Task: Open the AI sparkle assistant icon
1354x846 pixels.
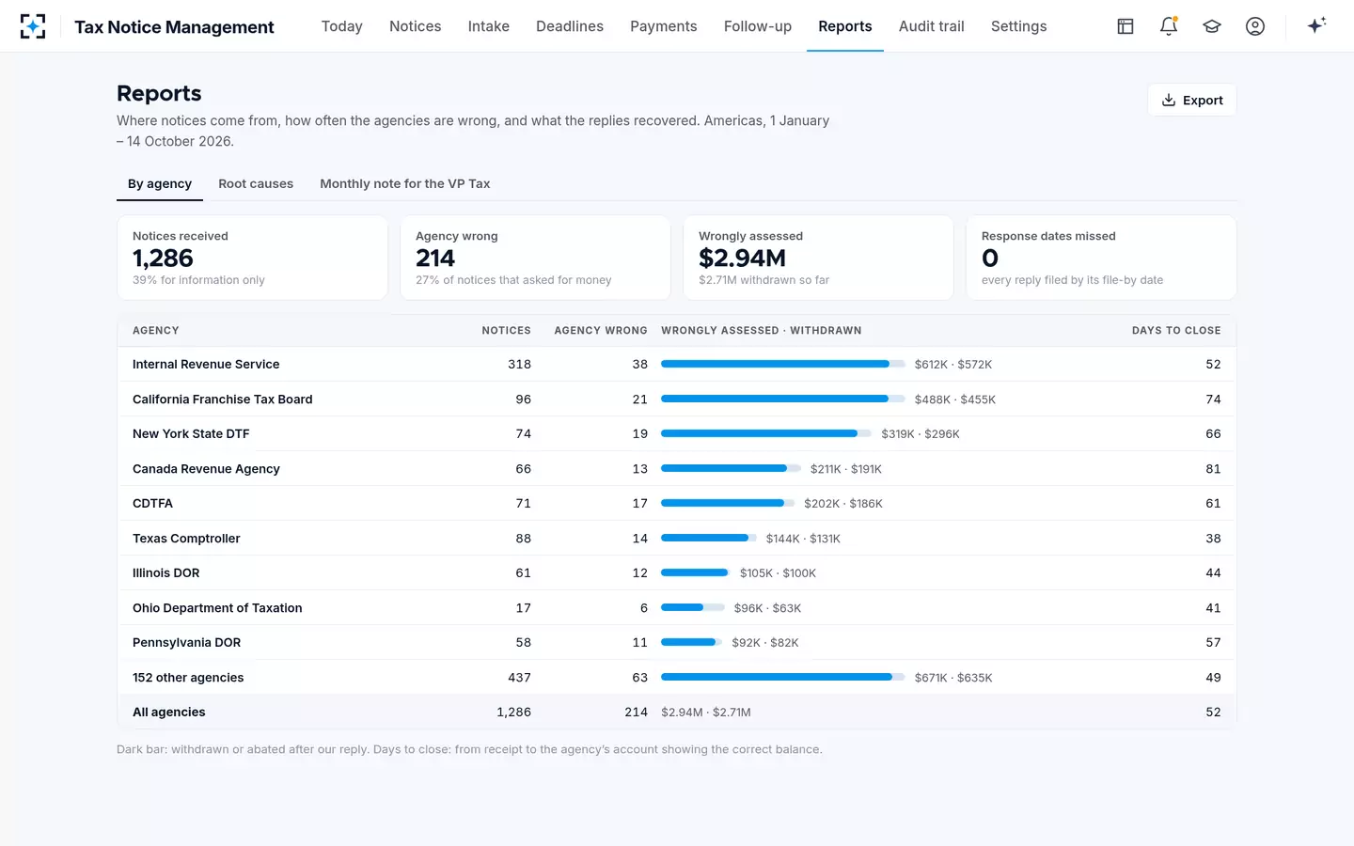Action: click(x=1316, y=26)
